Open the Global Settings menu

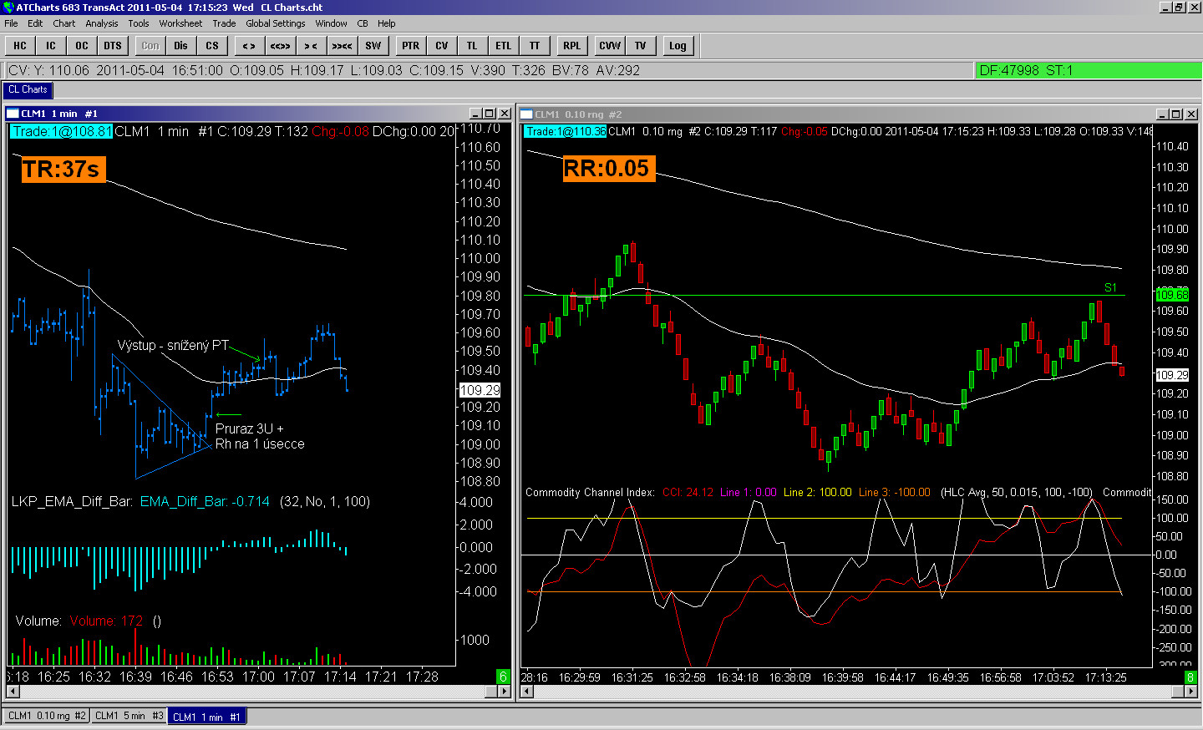click(x=276, y=23)
